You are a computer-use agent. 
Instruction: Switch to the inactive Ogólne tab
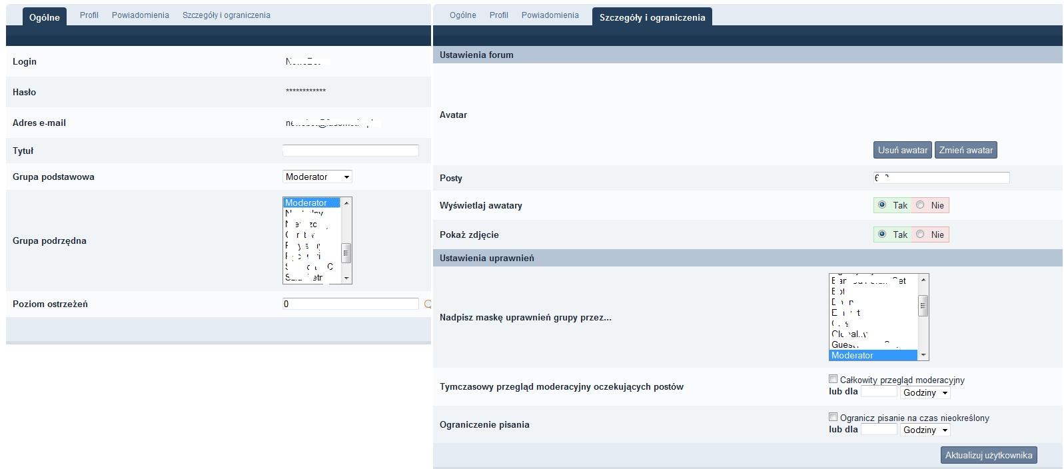click(x=462, y=15)
